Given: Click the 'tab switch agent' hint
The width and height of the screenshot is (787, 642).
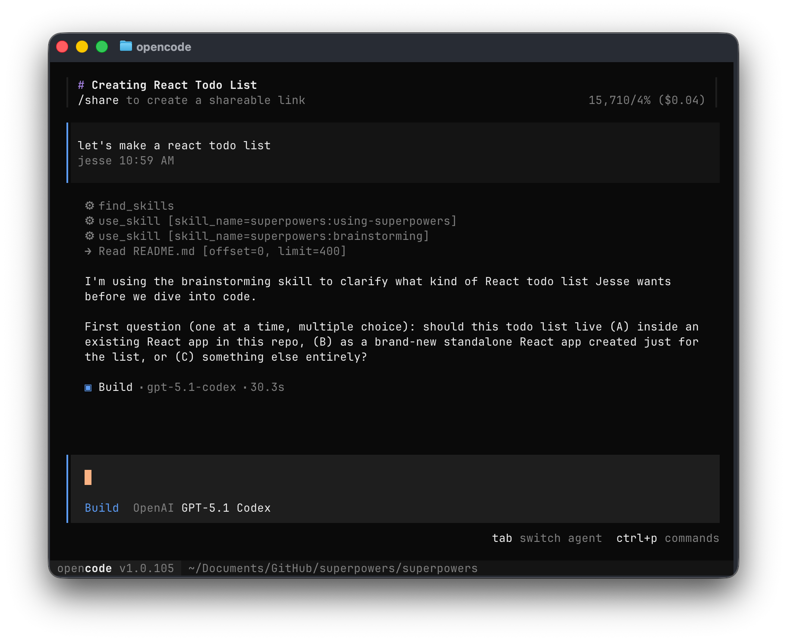Looking at the screenshot, I should 547,538.
